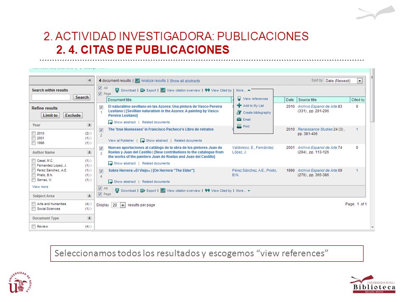
Task: Select author filter Casal, M.C.
Action: coord(34,161)
